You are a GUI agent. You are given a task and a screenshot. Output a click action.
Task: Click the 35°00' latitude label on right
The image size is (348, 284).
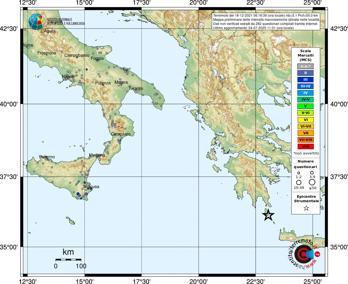coord(339,247)
